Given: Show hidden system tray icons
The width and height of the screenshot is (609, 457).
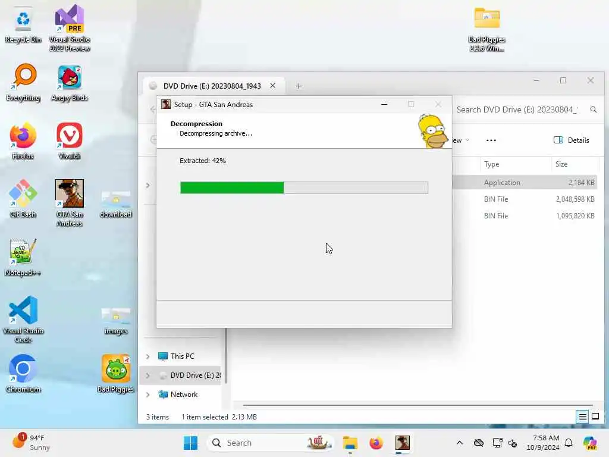Looking at the screenshot, I should (x=460, y=443).
